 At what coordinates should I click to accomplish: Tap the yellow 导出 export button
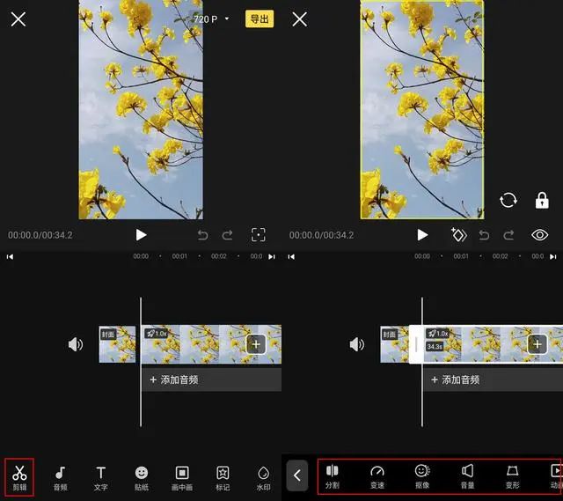[x=260, y=19]
